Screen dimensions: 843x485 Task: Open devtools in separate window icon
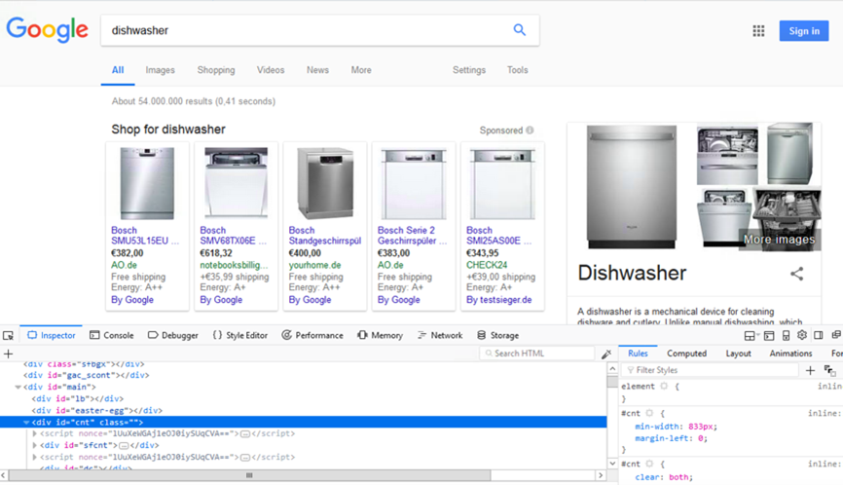pos(835,335)
